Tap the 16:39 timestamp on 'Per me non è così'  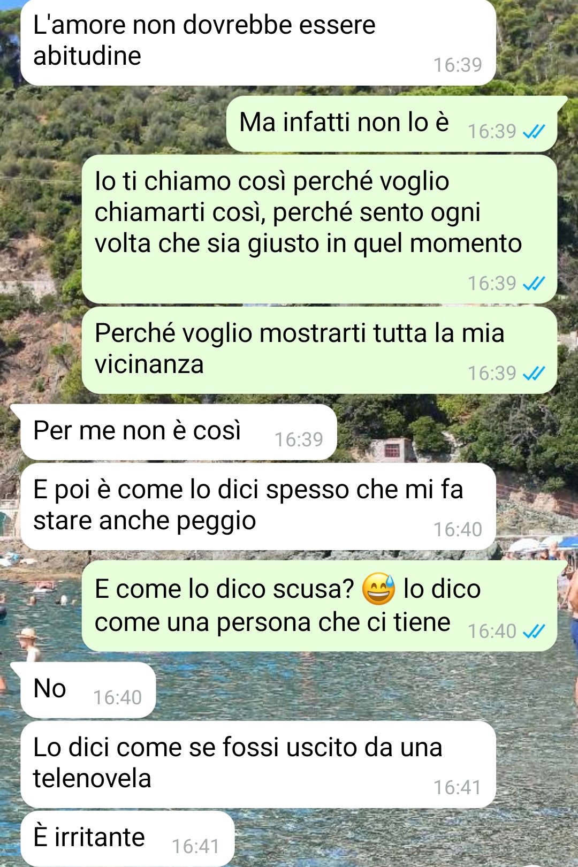[299, 439]
